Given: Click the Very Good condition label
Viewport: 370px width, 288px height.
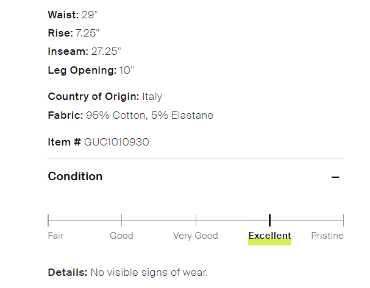Looking at the screenshot, I should [x=195, y=236].
